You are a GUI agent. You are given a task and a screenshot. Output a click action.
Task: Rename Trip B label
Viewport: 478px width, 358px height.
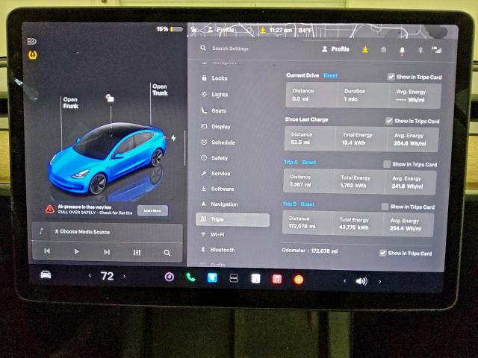click(x=290, y=204)
